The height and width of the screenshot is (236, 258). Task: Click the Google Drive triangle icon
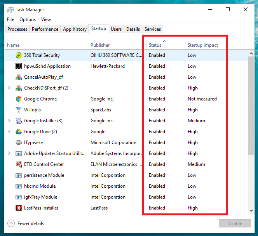19,132
